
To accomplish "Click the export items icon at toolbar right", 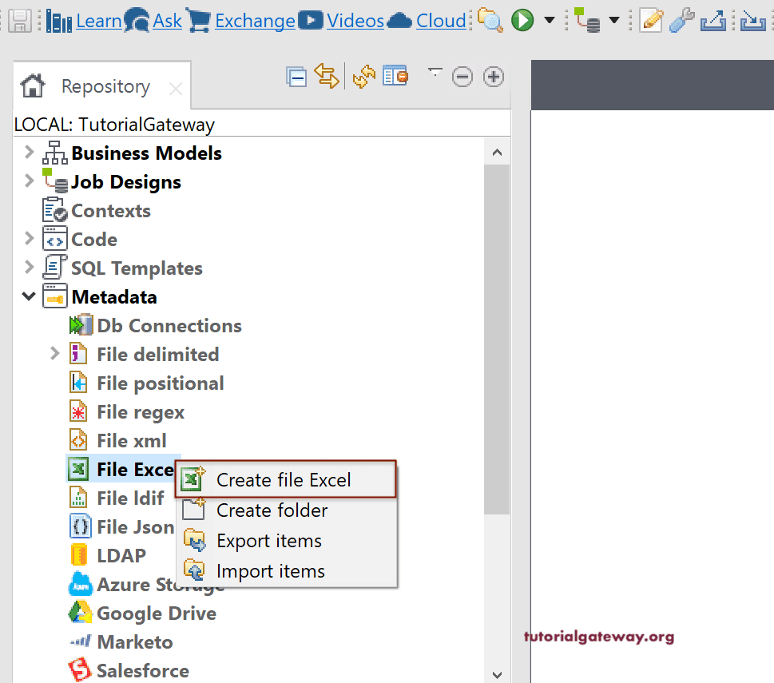I will point(713,19).
